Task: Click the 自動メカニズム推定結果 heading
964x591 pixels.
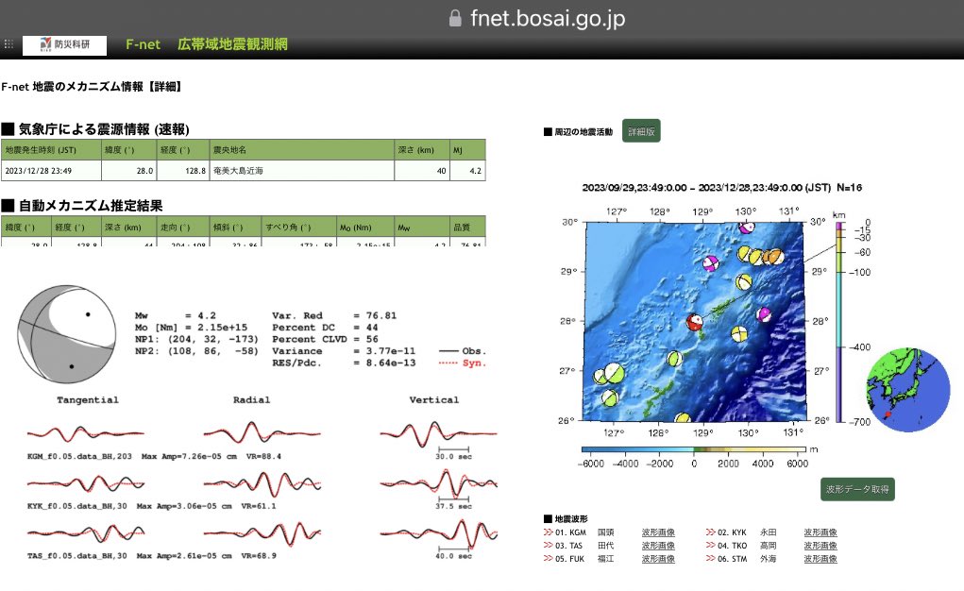Action: pos(82,206)
